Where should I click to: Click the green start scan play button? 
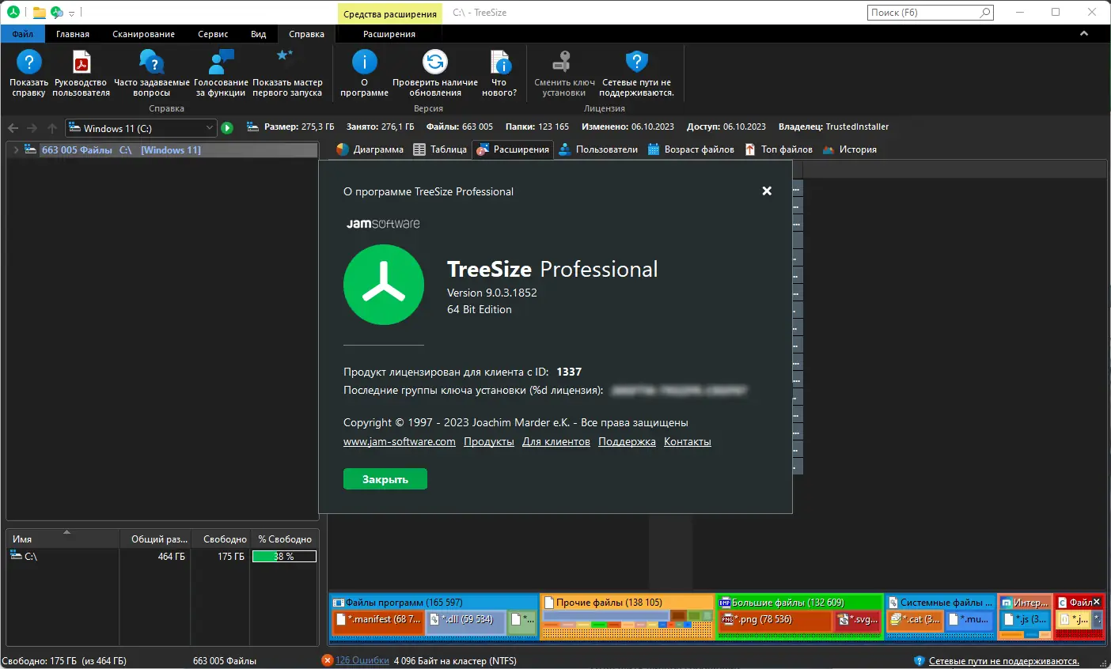click(x=227, y=128)
